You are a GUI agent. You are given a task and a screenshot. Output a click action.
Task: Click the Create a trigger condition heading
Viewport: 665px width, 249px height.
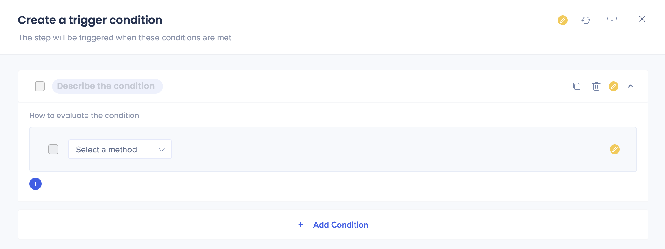(x=90, y=20)
